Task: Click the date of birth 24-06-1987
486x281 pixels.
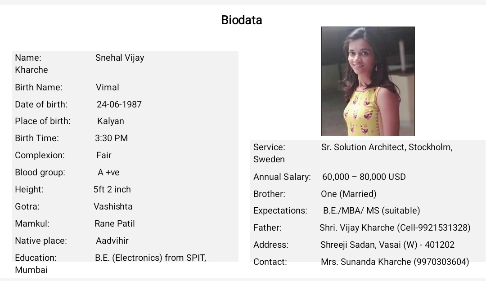Action: click(x=119, y=104)
